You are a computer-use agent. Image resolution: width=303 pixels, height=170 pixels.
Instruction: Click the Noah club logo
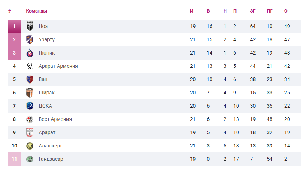coord(30,26)
